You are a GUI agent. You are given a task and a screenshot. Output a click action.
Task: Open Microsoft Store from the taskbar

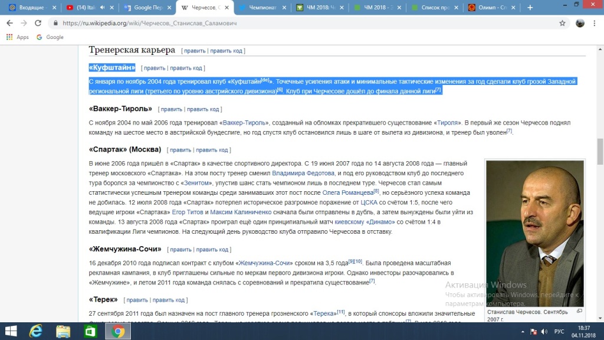pyautogui.click(x=90, y=331)
